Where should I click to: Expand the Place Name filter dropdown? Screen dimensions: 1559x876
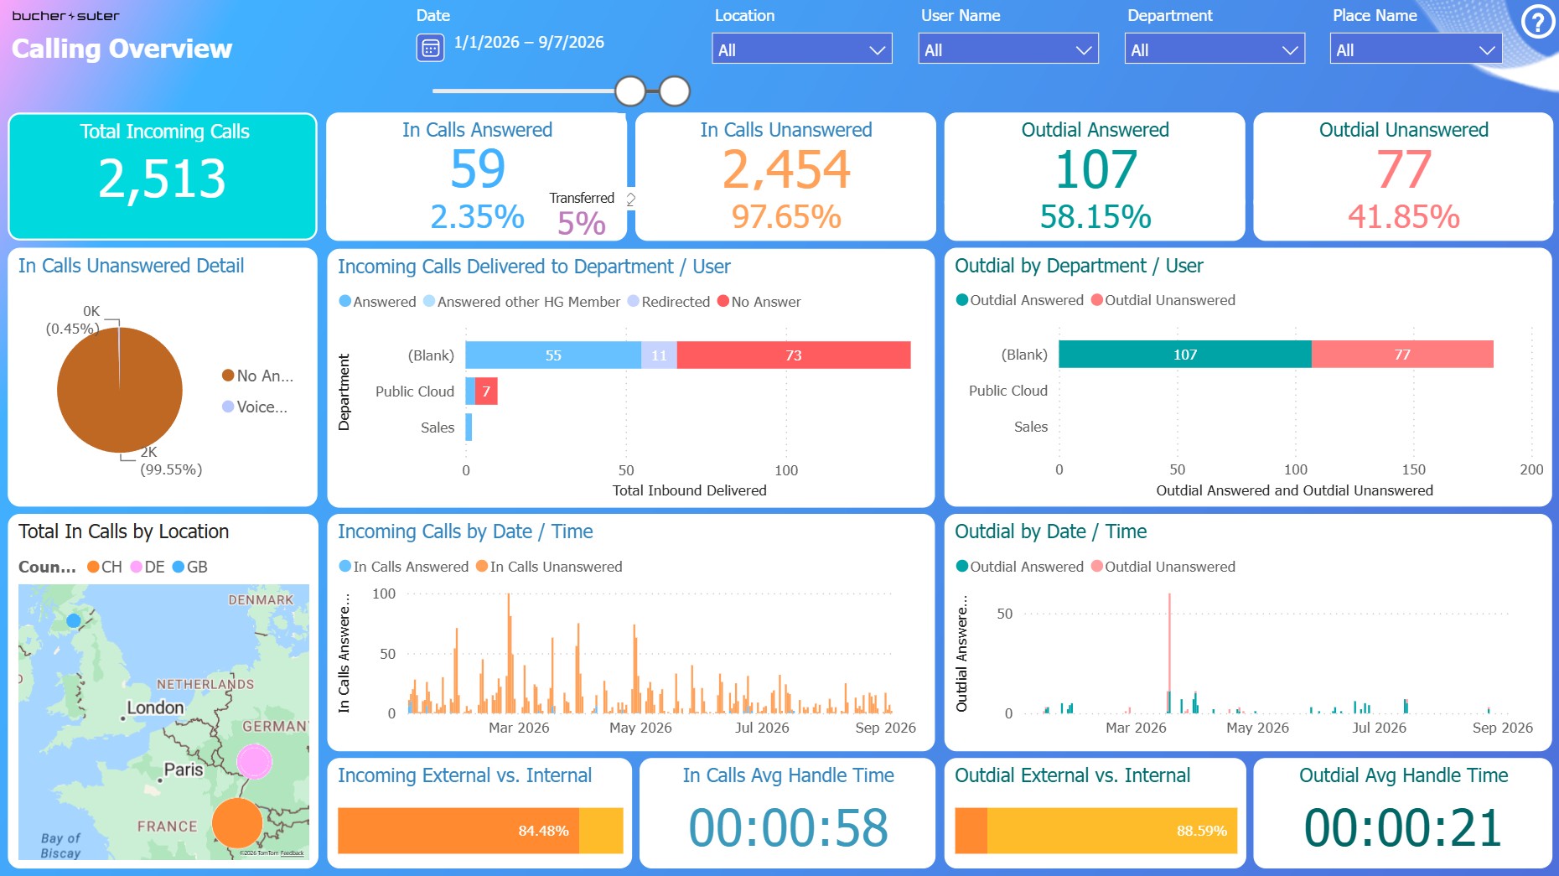coord(1416,49)
